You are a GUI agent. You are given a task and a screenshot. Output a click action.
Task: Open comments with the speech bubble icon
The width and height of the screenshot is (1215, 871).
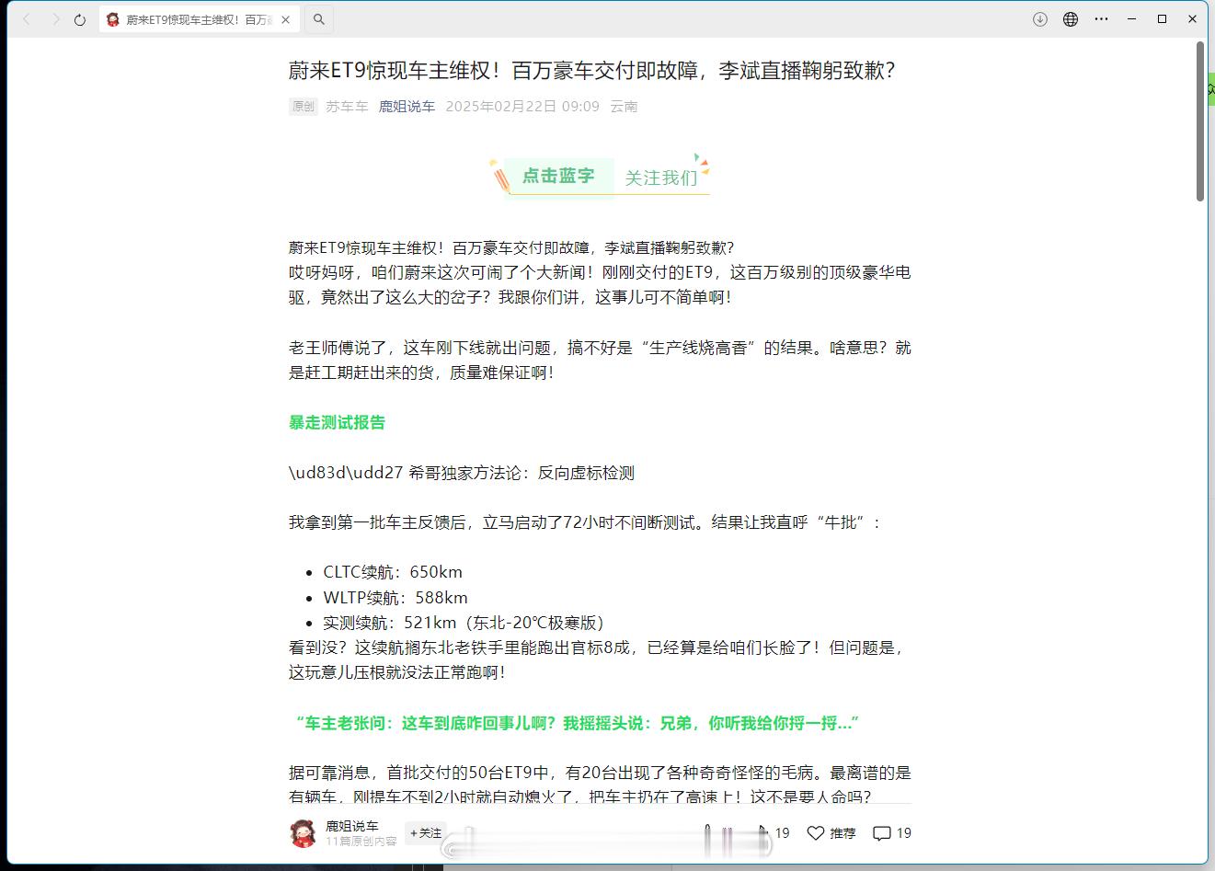pyautogui.click(x=881, y=833)
